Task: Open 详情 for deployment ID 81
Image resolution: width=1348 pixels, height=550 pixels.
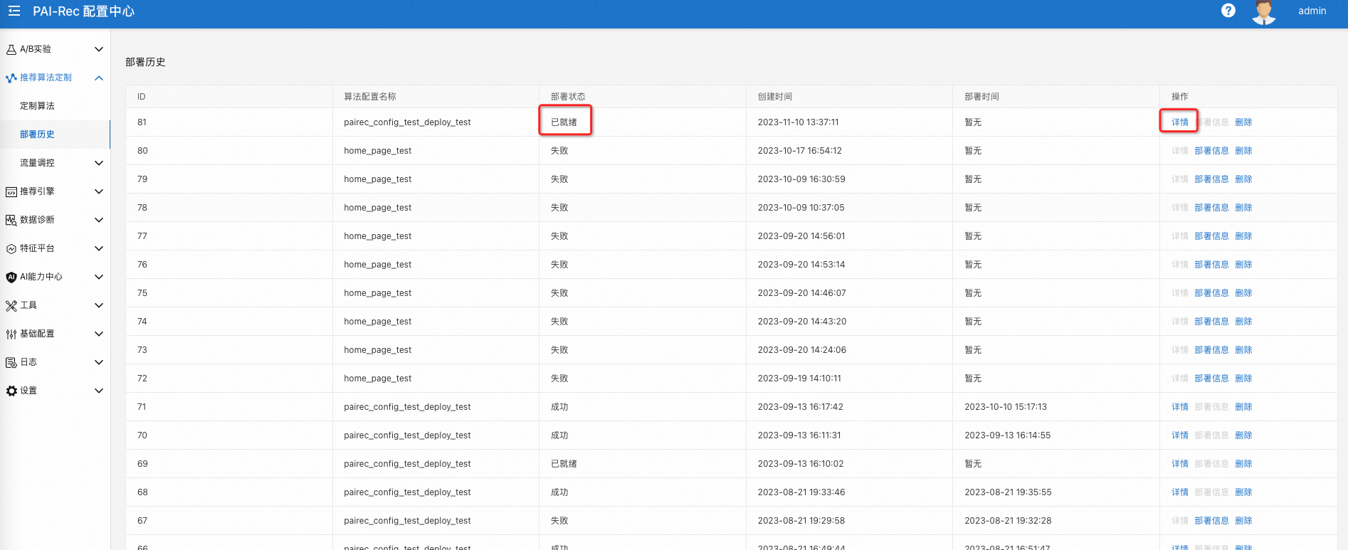Action: (1179, 122)
